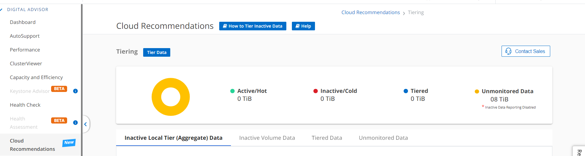
Task: Switch to Inactive Volume Data tab
Action: pos(267,138)
